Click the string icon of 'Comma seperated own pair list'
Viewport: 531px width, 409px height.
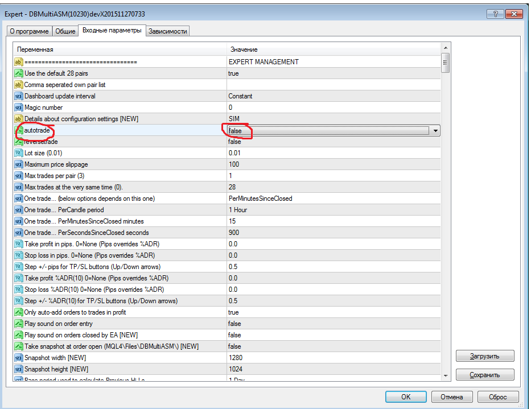coord(18,85)
